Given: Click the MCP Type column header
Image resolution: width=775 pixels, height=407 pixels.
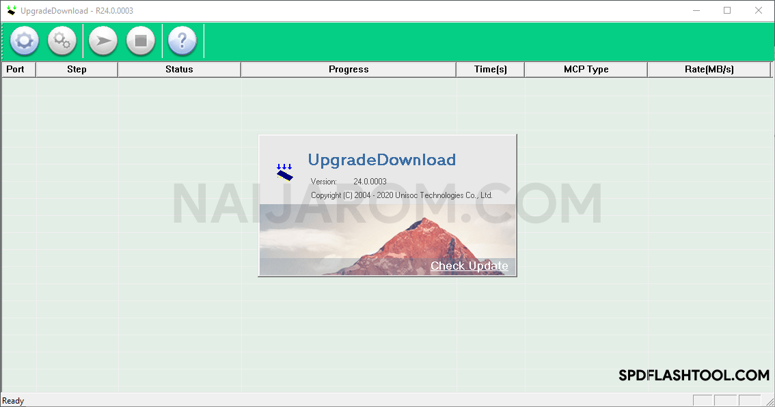Looking at the screenshot, I should (586, 70).
